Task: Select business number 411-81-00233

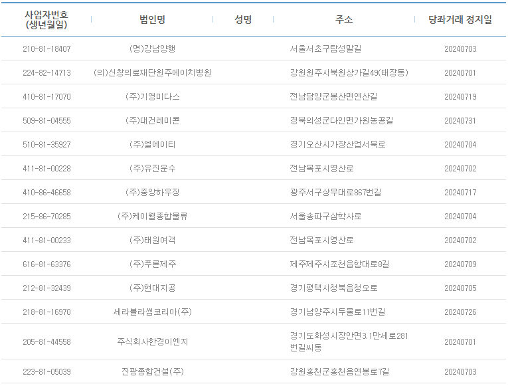Action: click(46, 241)
